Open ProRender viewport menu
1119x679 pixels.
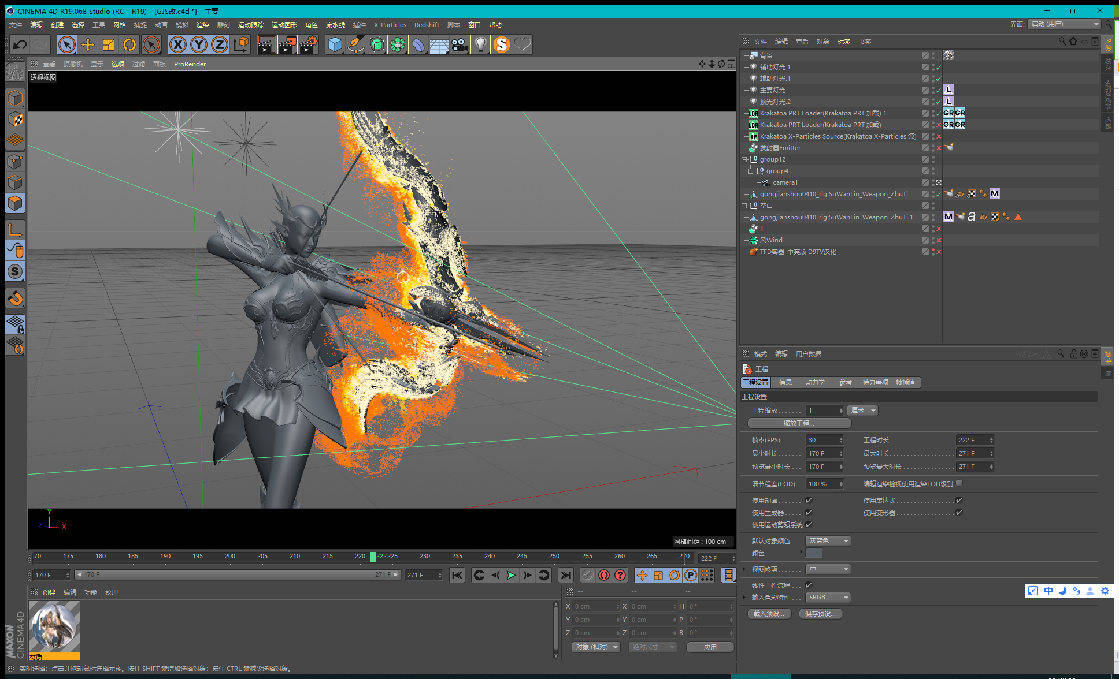pos(190,64)
